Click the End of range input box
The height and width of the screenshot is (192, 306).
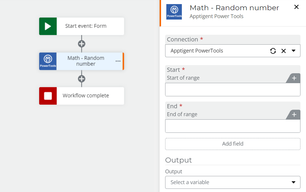tap(233, 126)
